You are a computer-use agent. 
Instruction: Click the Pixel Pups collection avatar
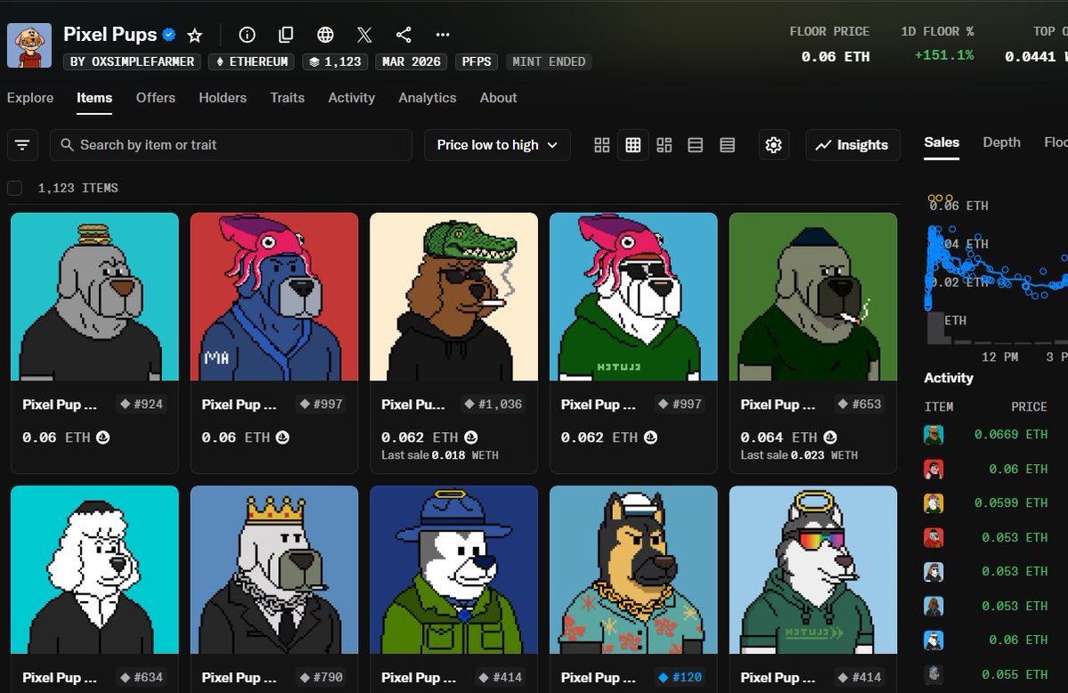coord(29,45)
